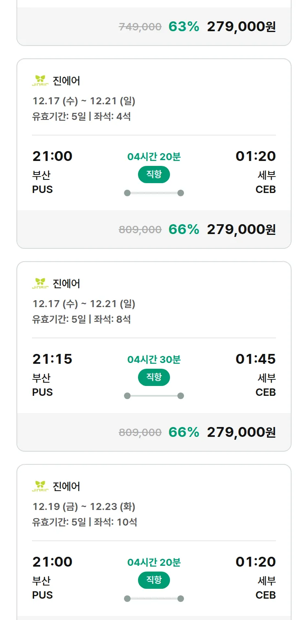Screen dimensions: 308x620
Task: Select the 749,000 discounted 63% price row
Action: (x=197, y=27)
